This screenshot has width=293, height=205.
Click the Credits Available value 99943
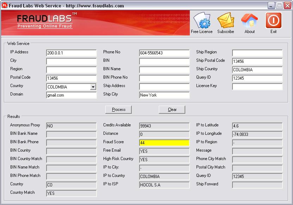click(164, 126)
